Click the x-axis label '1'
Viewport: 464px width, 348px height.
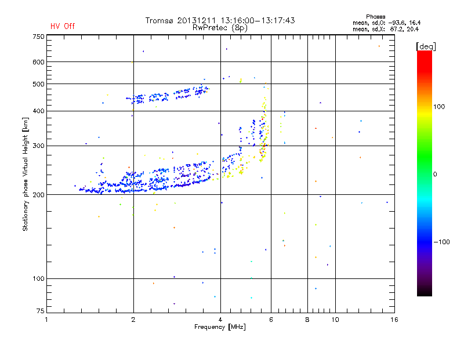[46, 320]
